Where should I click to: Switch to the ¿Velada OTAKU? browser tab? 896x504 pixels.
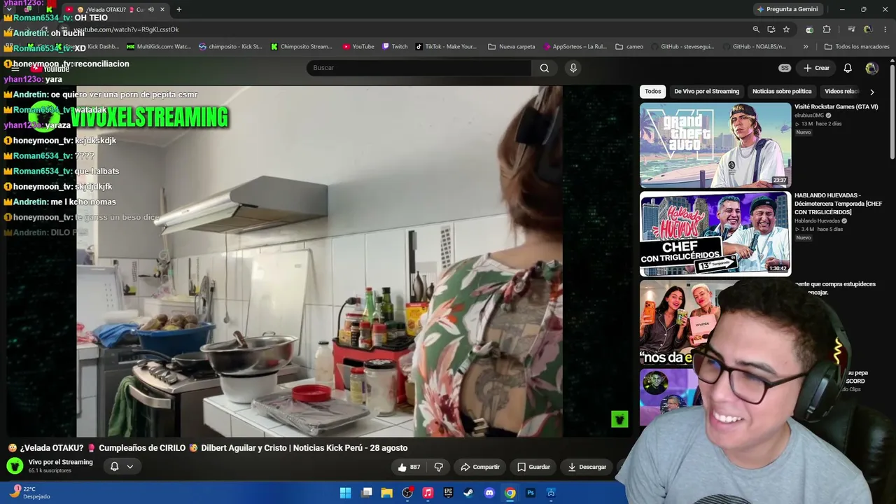tap(115, 9)
